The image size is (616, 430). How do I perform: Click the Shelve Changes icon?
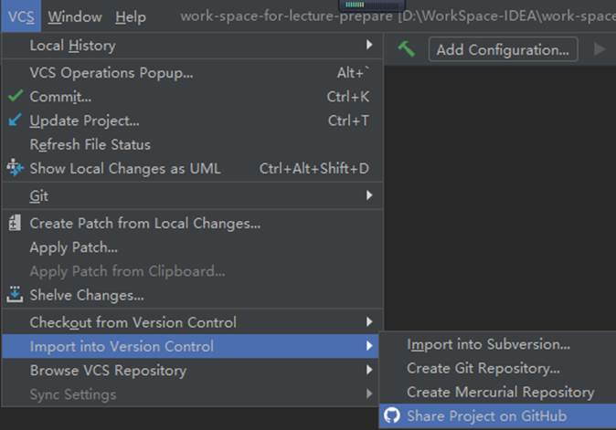pos(15,295)
